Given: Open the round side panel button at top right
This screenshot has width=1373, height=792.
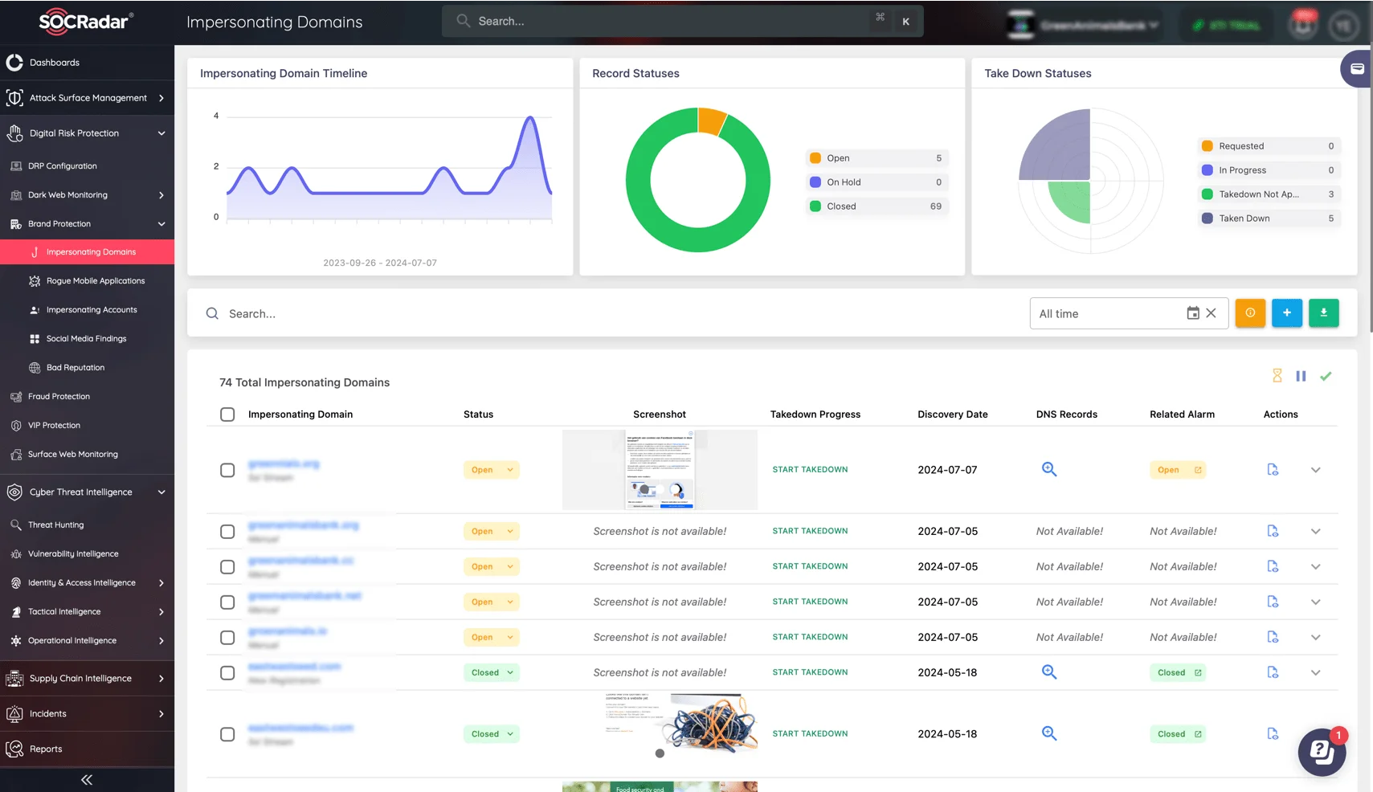Looking at the screenshot, I should pyautogui.click(x=1356, y=69).
